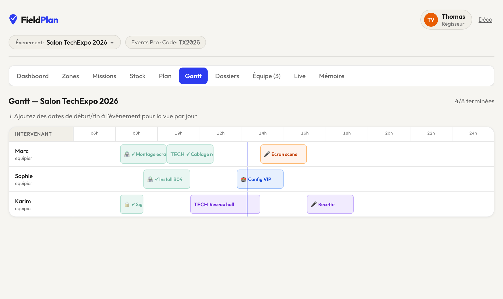Open the Recette task block
Screen dimensions: 503x299
point(330,204)
